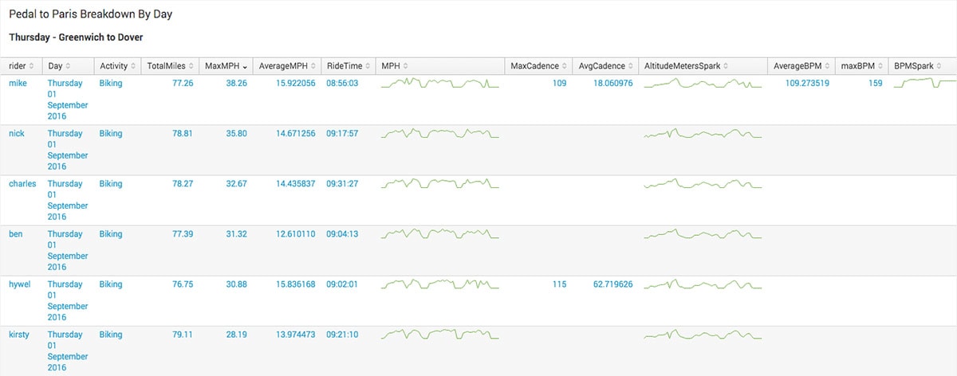Click RideTime value 09:31:27
This screenshot has width=957, height=376.
[x=342, y=183]
